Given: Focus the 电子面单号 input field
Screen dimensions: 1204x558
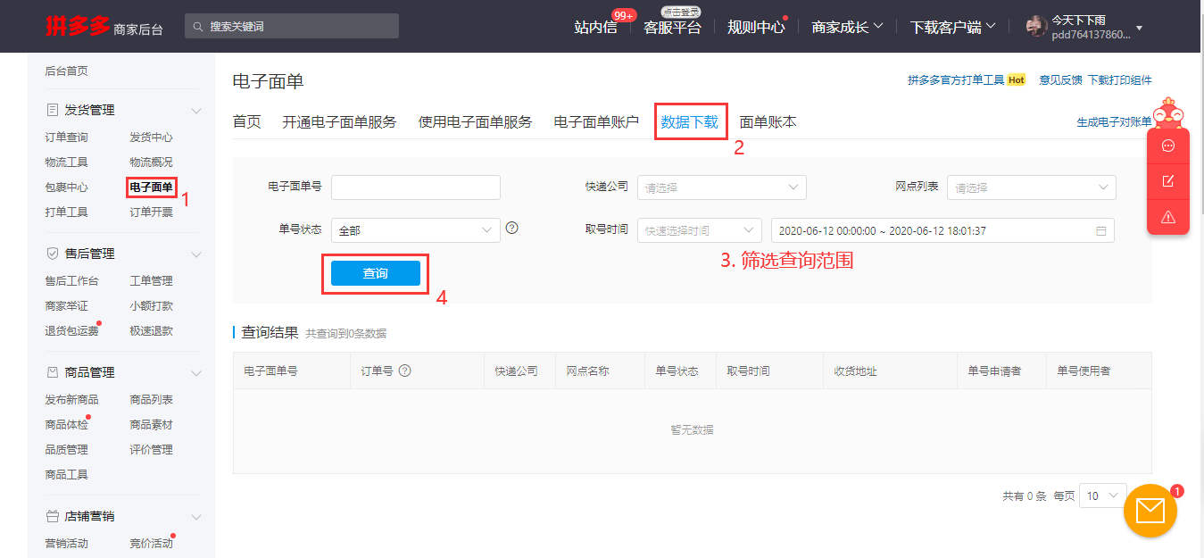Looking at the screenshot, I should [x=416, y=187].
